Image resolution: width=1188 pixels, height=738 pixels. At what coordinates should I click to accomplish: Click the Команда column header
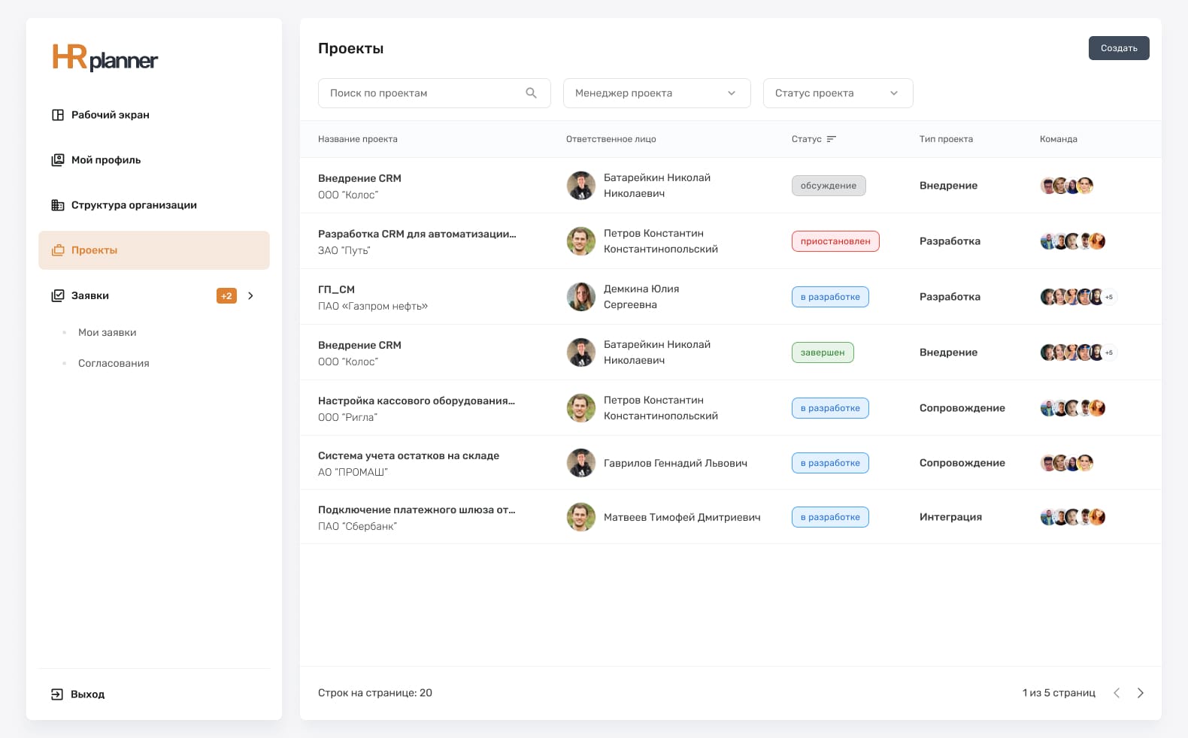[x=1059, y=139]
